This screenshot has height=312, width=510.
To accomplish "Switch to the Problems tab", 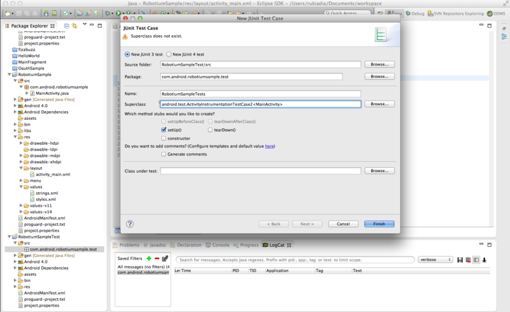I will point(126,245).
